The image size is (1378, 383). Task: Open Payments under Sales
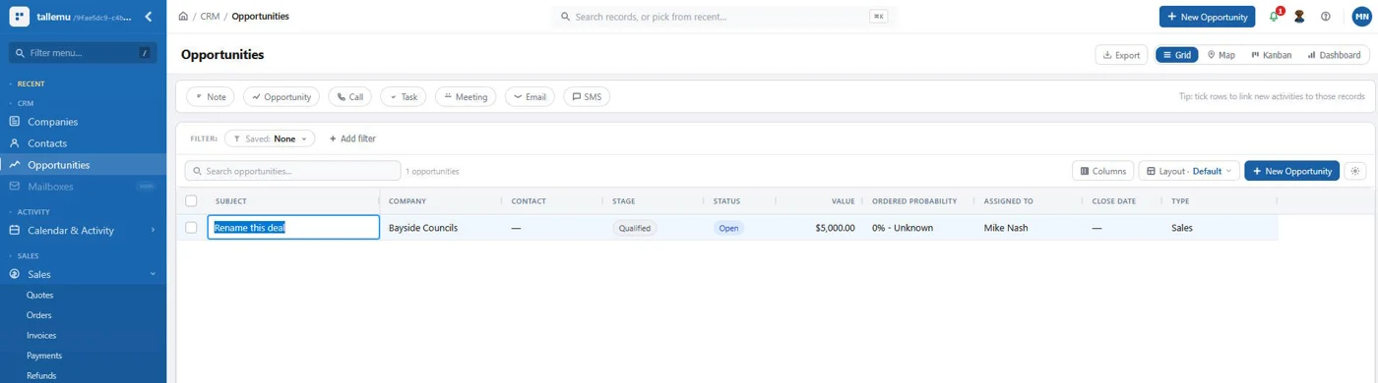pos(44,356)
